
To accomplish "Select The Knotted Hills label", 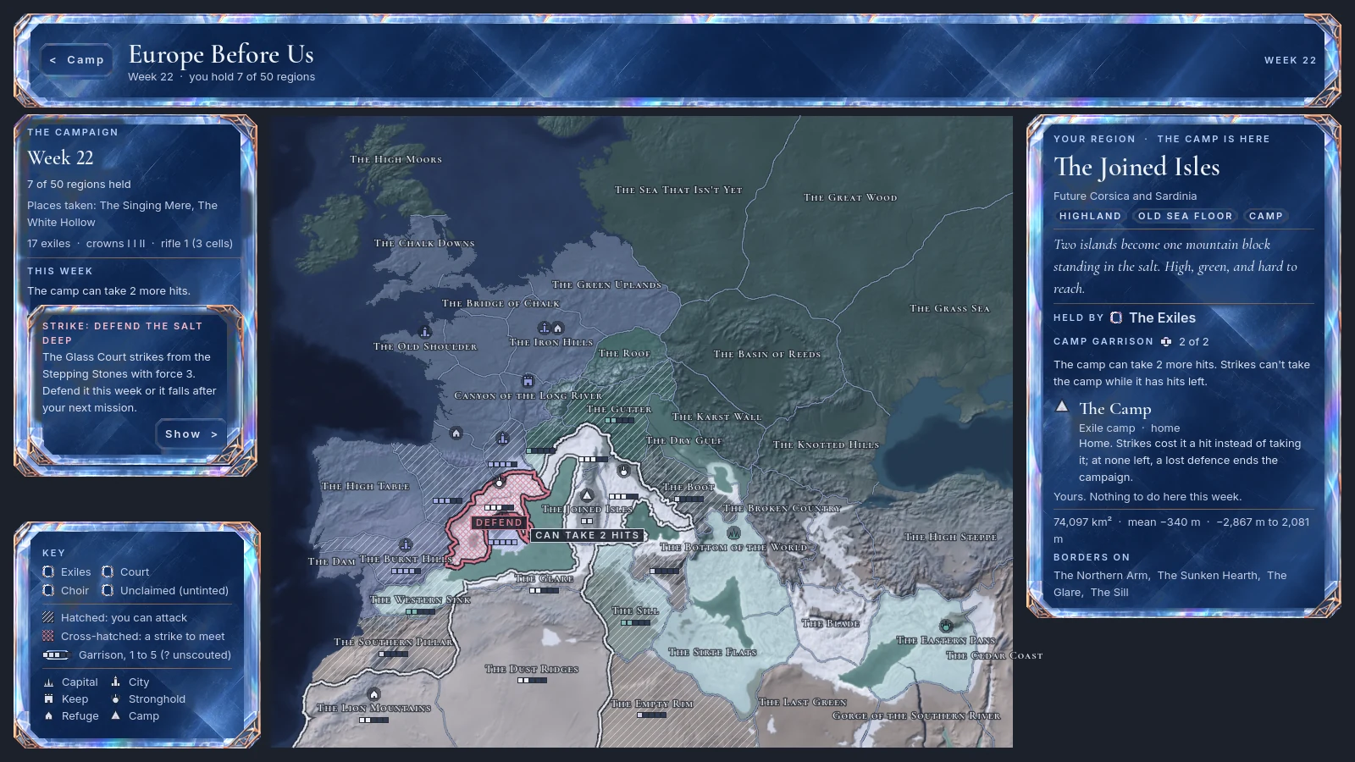I will [826, 444].
